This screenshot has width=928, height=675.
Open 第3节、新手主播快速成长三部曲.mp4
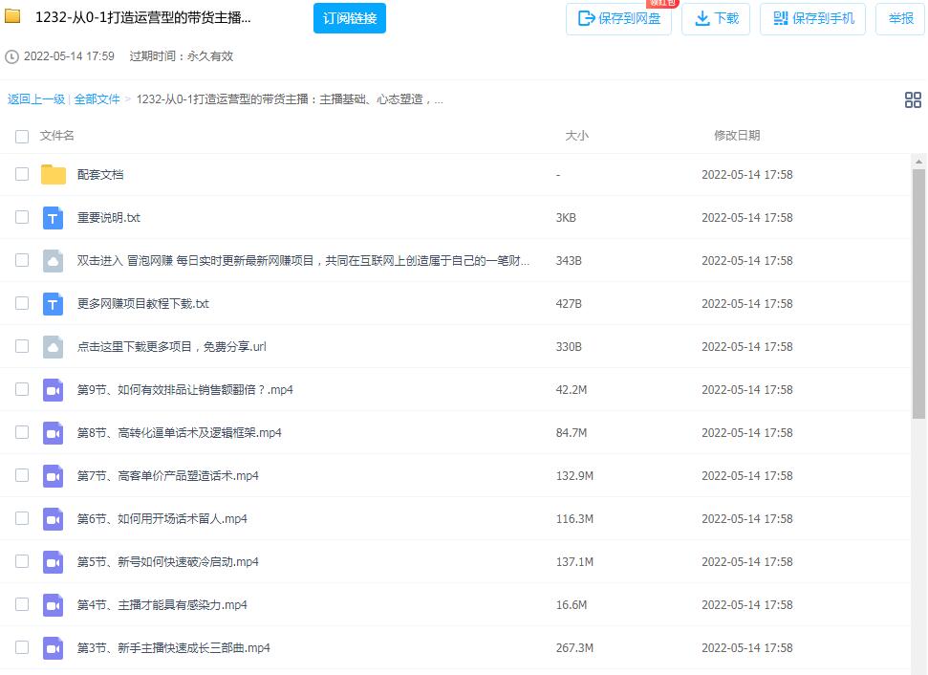(x=173, y=648)
